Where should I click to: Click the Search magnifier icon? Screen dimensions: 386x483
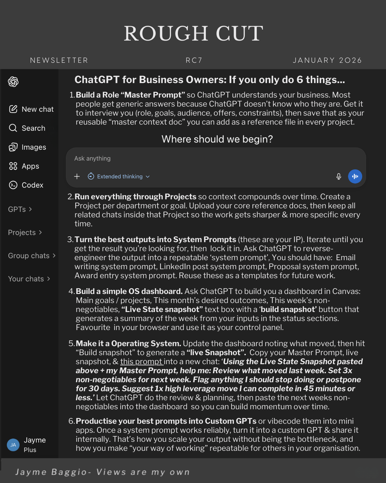[x=13, y=128]
